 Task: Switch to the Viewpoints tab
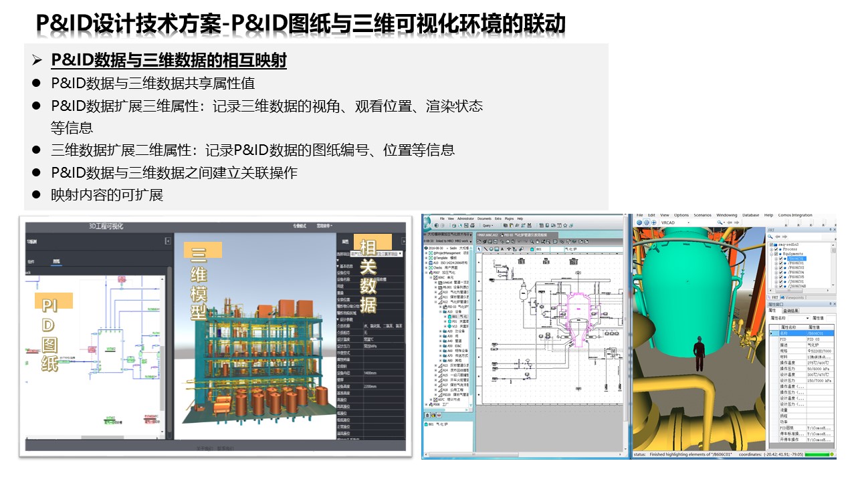tap(794, 297)
